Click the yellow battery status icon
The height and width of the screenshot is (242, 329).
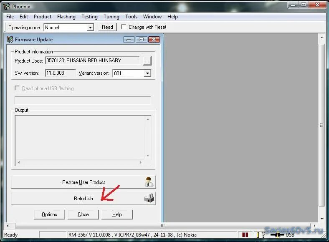point(258,235)
